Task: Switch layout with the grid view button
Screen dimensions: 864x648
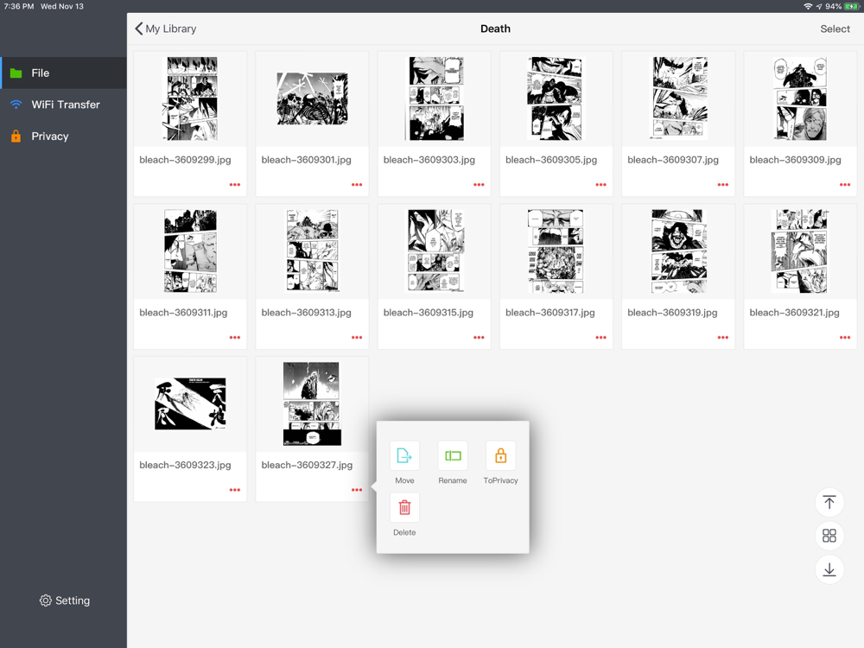Action: point(829,536)
